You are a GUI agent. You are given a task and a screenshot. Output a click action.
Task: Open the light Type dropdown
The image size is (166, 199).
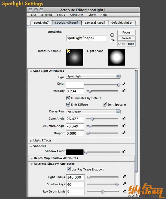pyautogui.click(x=93, y=76)
